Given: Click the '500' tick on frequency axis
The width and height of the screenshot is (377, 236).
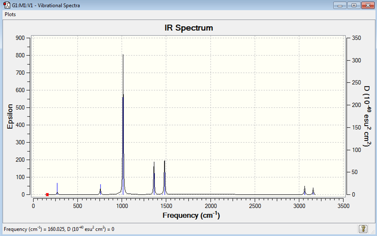Looking at the screenshot, I should pyautogui.click(x=78, y=206).
